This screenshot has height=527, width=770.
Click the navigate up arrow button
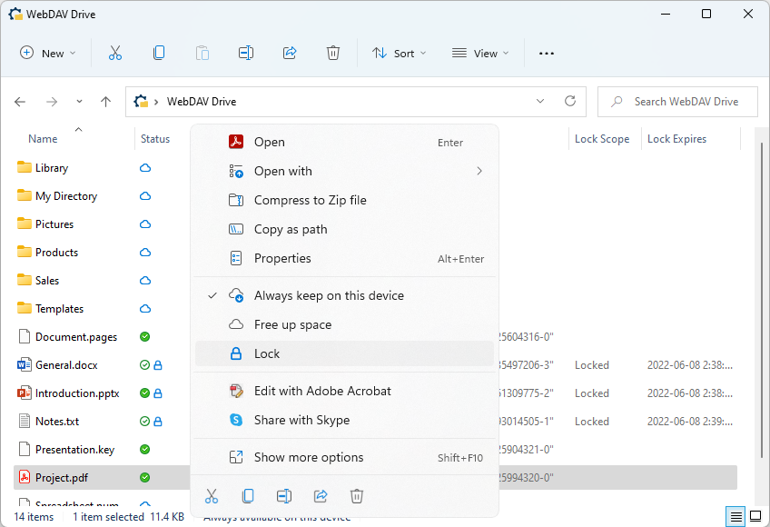pos(105,102)
